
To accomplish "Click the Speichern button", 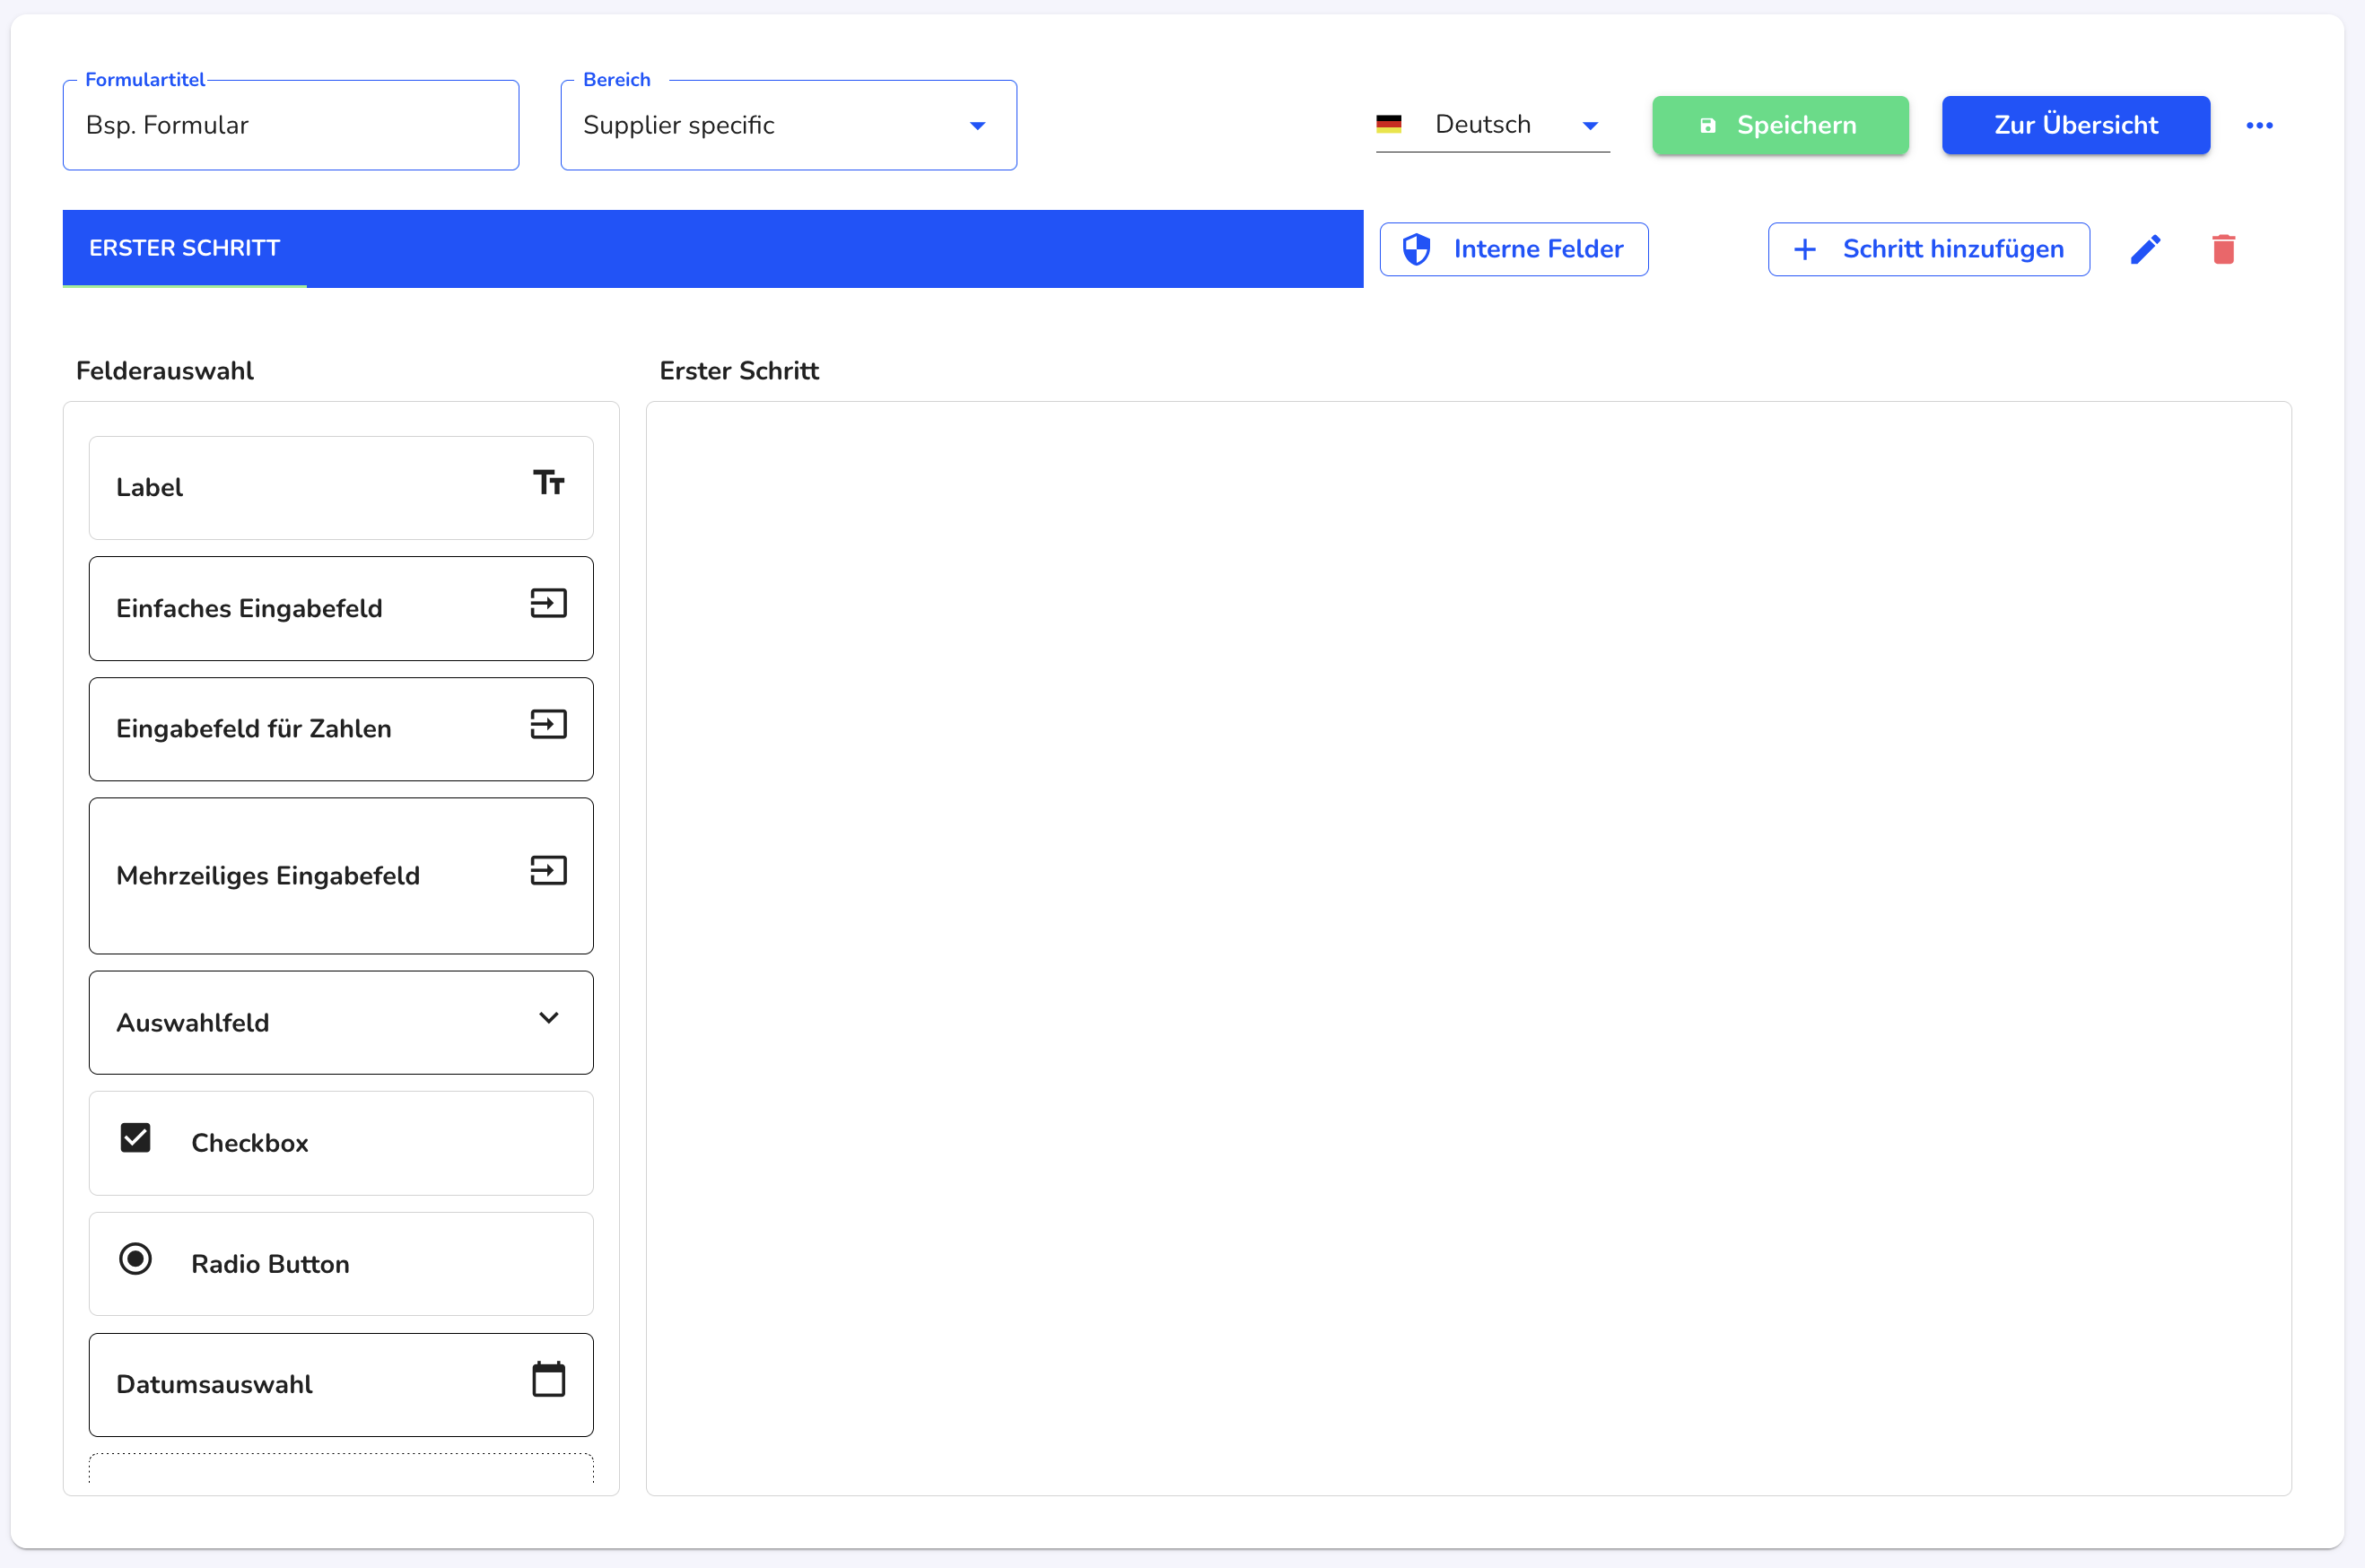I will point(1780,125).
